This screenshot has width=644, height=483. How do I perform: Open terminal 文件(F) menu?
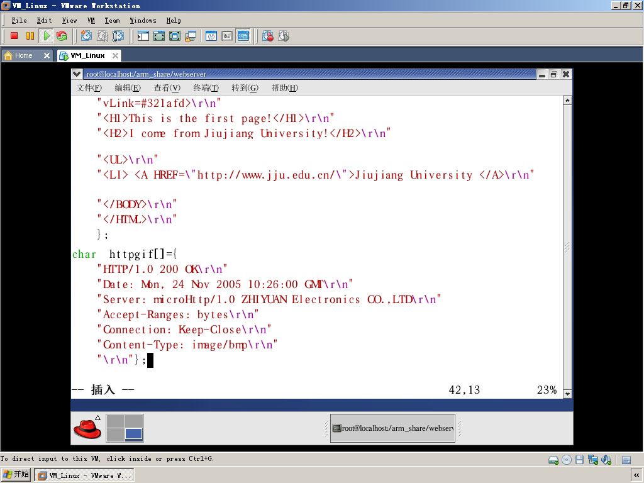coord(89,88)
